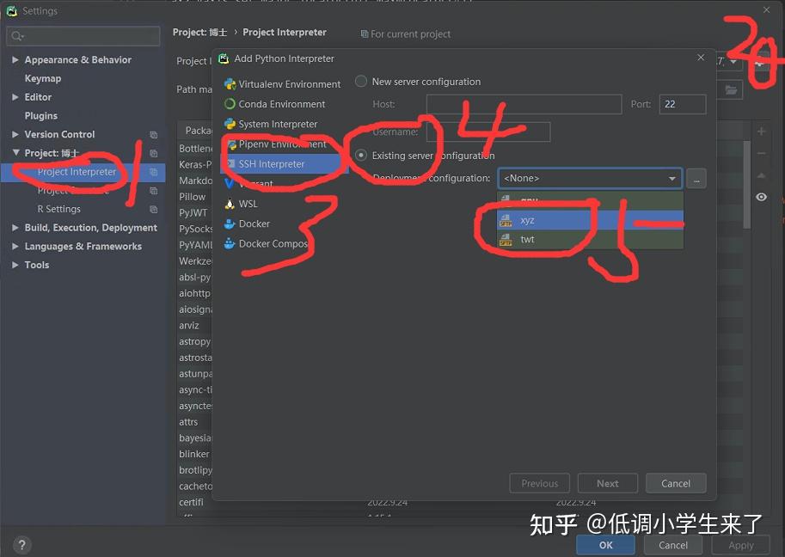The image size is (785, 557).
Task: Click Project Interpreter in the breadcrumb
Action: tap(285, 32)
